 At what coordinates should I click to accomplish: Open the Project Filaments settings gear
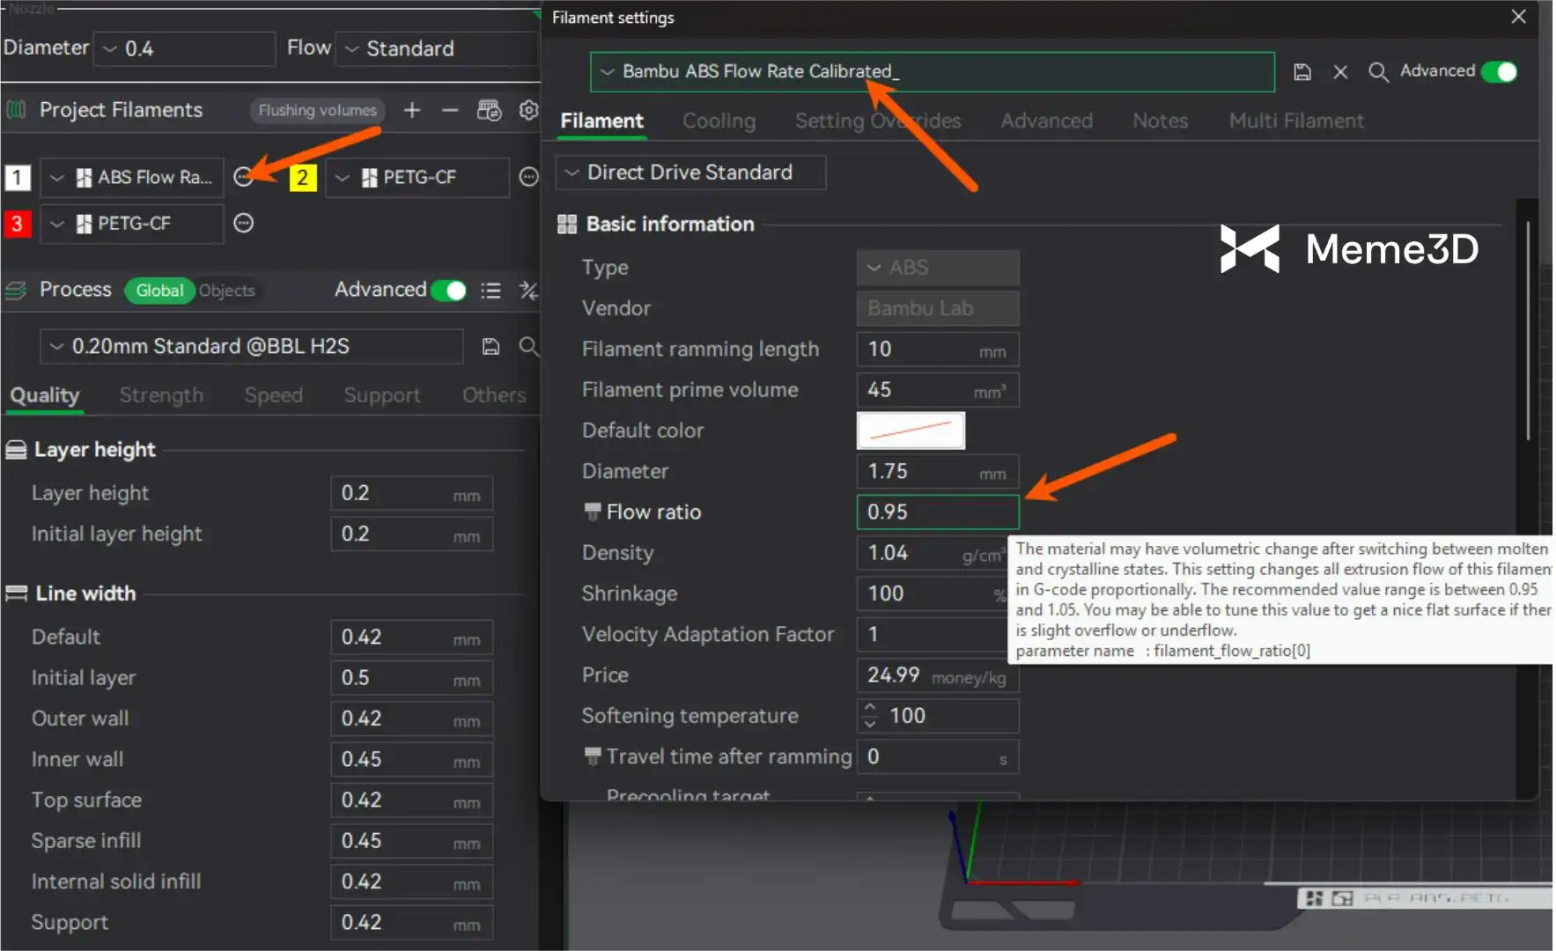coord(528,110)
